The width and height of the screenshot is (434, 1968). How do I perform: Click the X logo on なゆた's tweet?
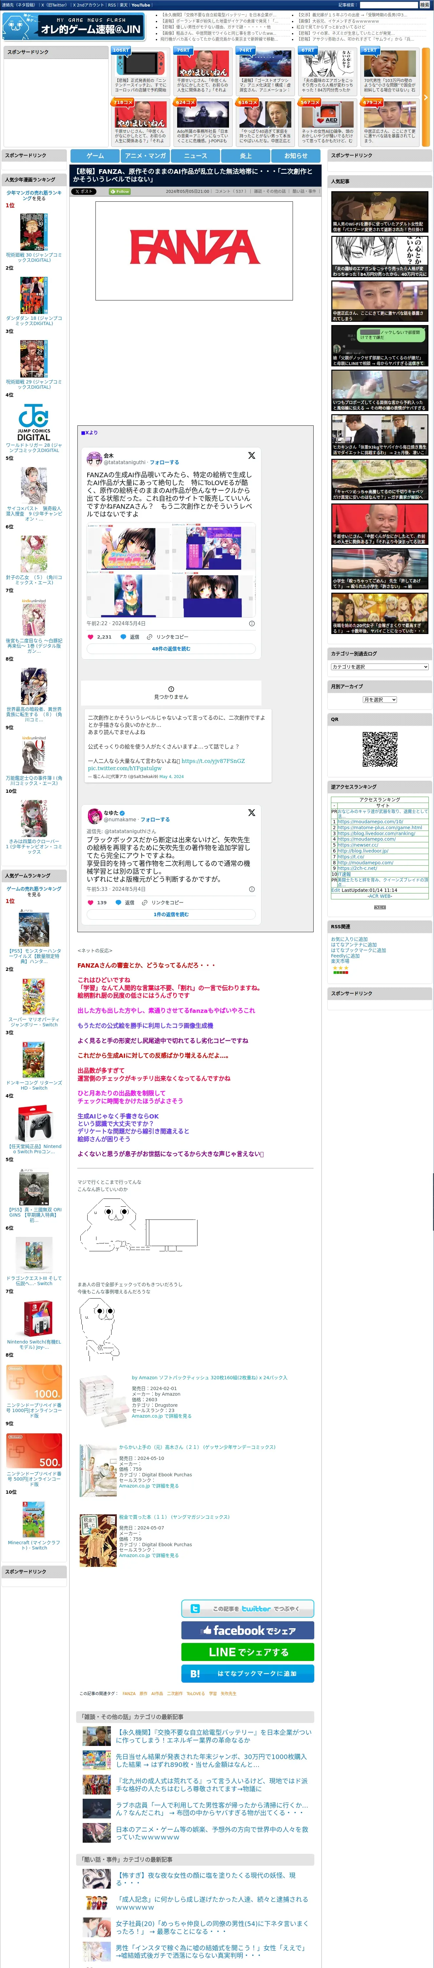[251, 812]
